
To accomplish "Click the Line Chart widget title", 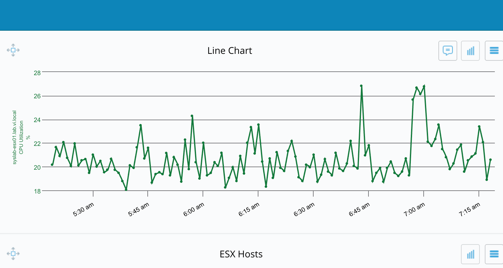I will tap(230, 51).
